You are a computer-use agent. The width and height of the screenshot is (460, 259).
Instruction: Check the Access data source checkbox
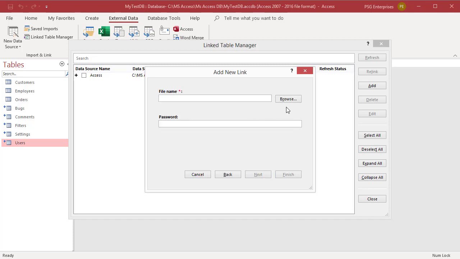(x=84, y=75)
